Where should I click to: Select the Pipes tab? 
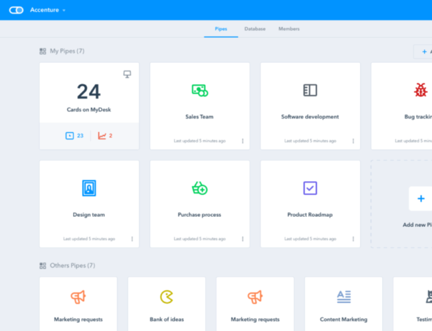[221, 29]
